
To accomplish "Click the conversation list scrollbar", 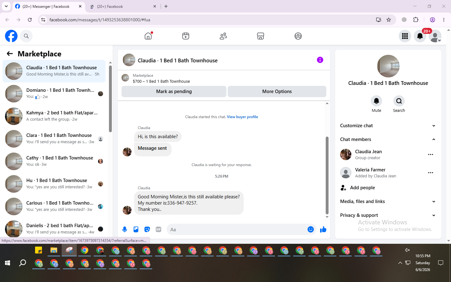I will (x=110, y=99).
